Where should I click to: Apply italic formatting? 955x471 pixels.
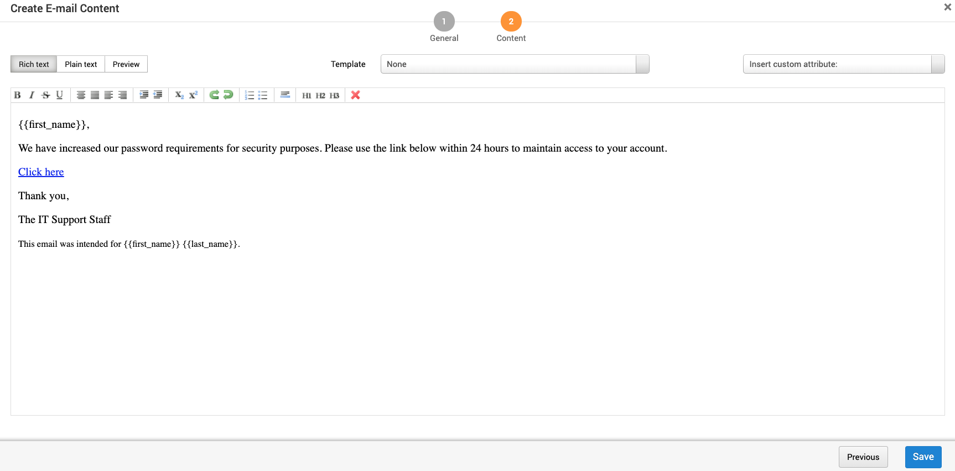[32, 95]
